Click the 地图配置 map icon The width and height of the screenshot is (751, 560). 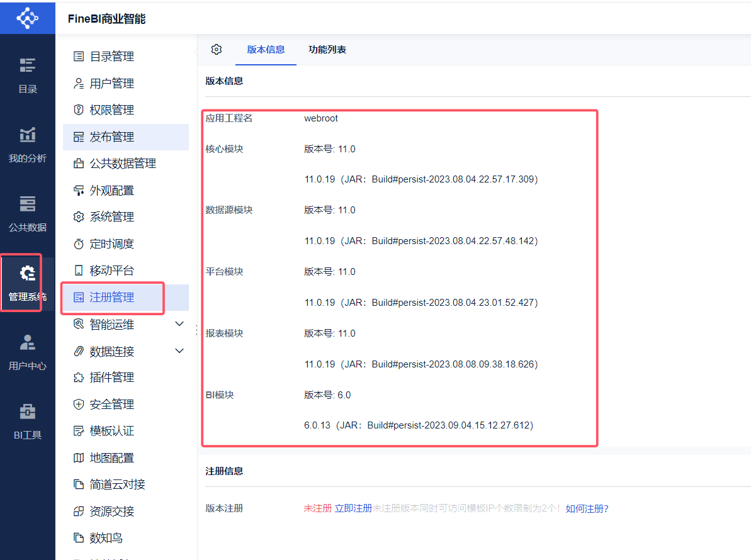tap(79, 458)
